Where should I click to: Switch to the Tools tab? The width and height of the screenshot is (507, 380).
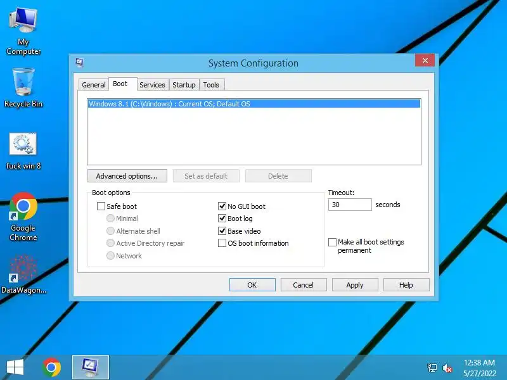(211, 85)
